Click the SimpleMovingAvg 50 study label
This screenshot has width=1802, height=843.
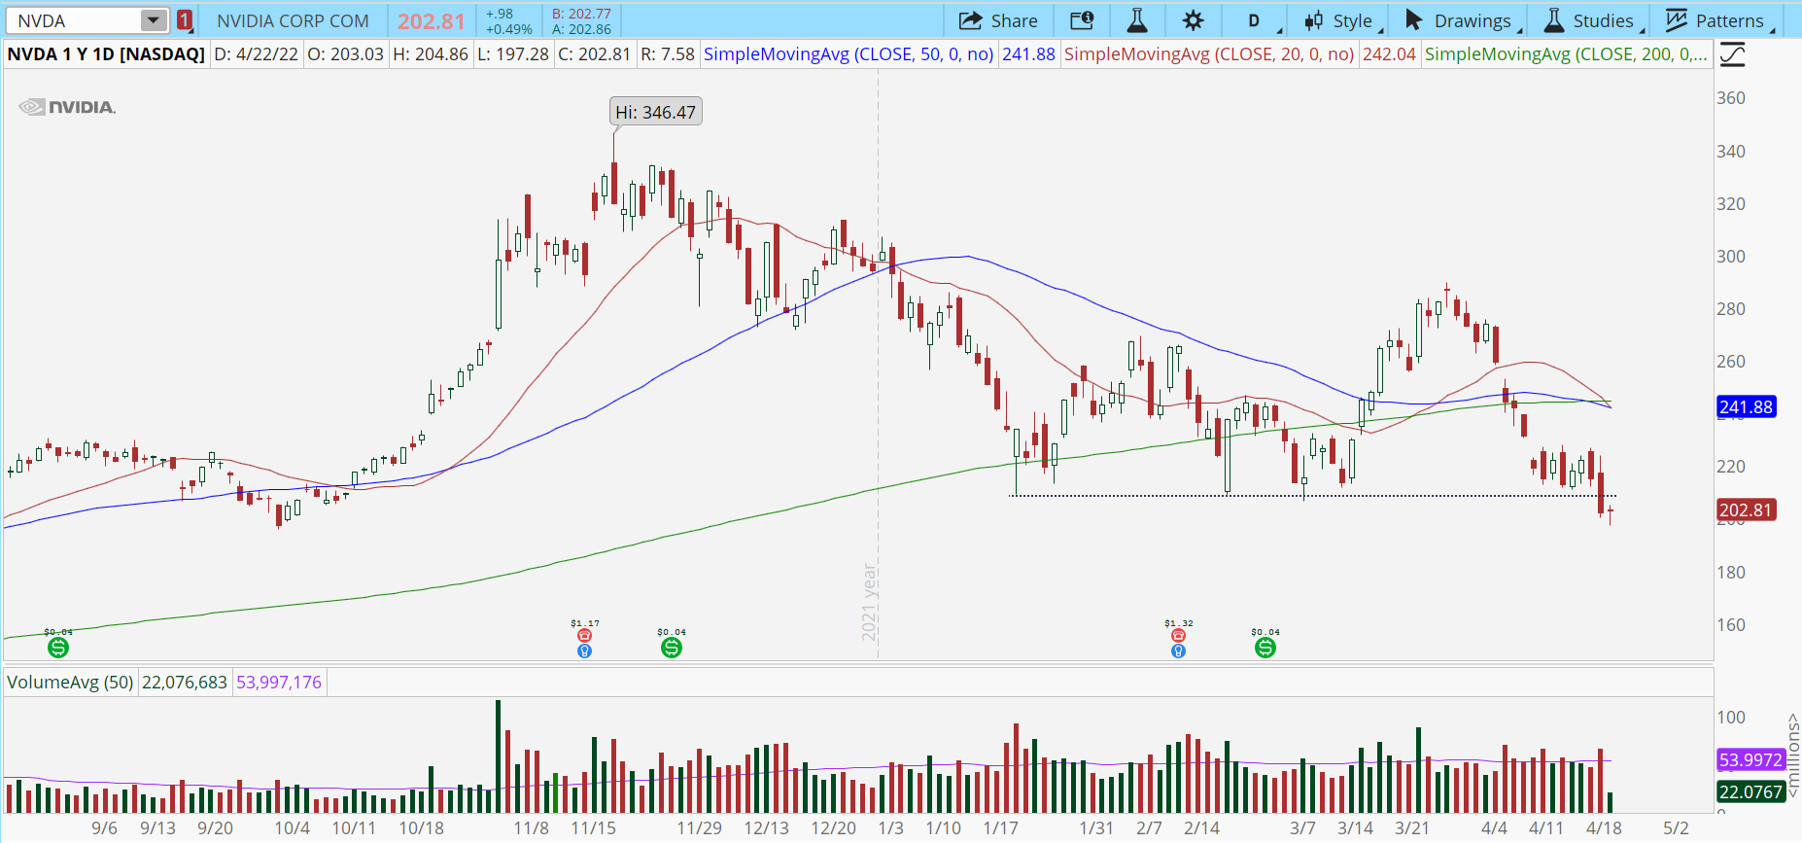(849, 54)
